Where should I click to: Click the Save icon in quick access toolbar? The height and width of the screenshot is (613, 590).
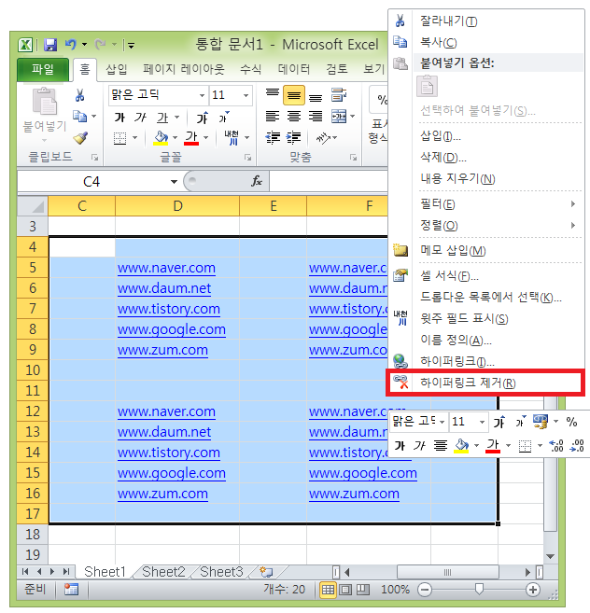point(50,45)
